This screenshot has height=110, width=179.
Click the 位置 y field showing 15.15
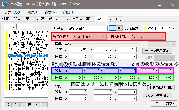tap(103, 49)
